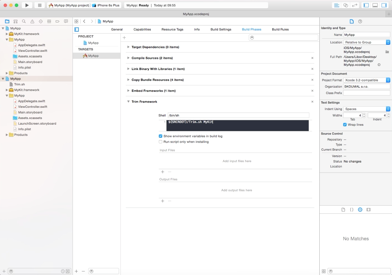This screenshot has width=392, height=275.
Task: Open the Find navigator magnifier icon
Action: pyautogui.click(x=24, y=21)
